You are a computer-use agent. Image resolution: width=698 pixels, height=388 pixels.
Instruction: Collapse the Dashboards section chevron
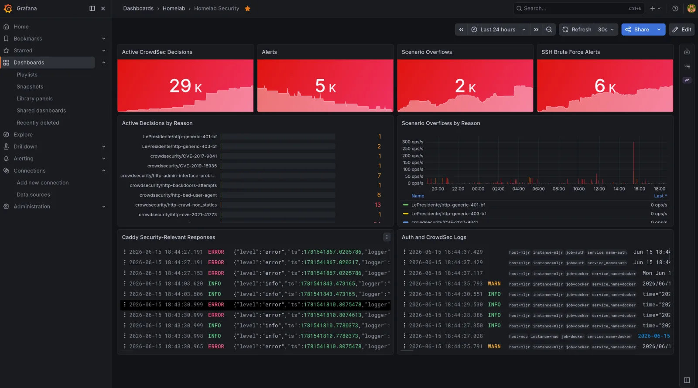(x=103, y=63)
